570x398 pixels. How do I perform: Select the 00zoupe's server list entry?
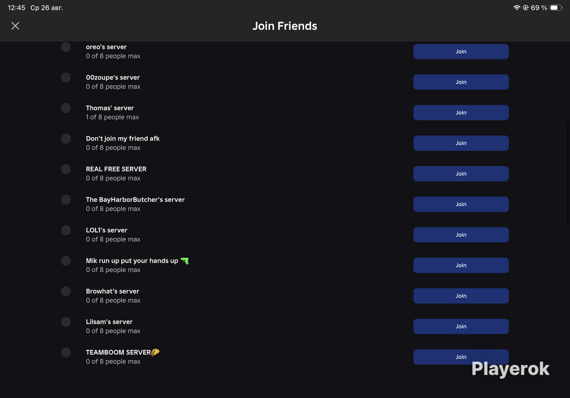(285, 82)
